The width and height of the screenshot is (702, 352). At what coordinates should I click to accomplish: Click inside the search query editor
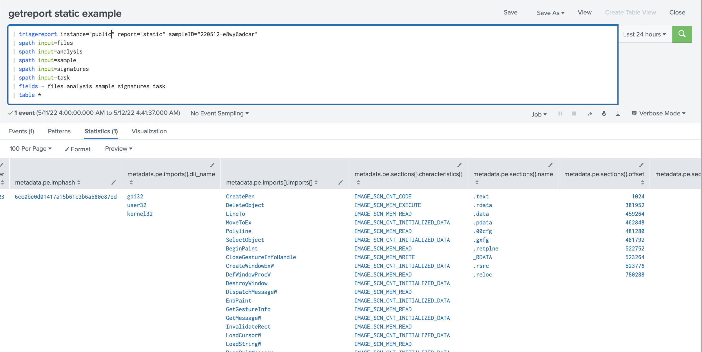tap(313, 65)
